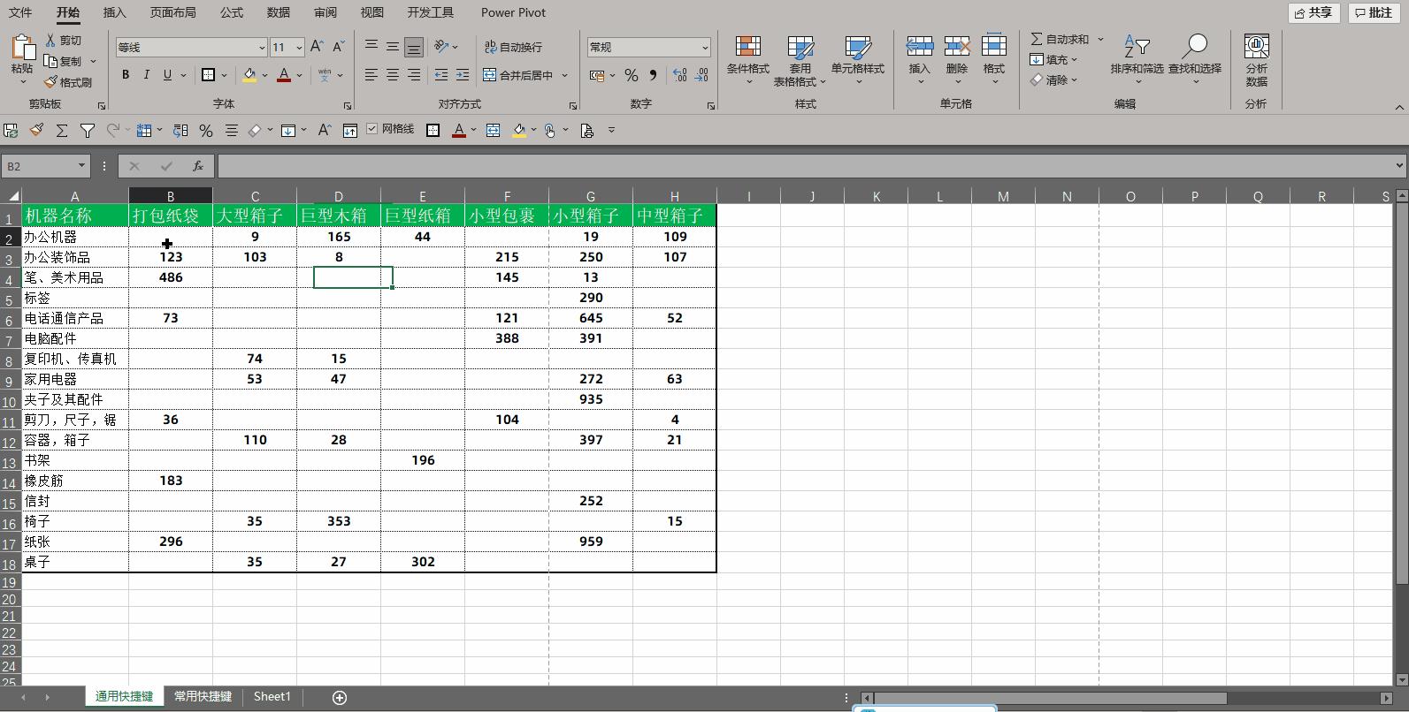This screenshot has width=1409, height=712.
Task: Click the Insert Function fx icon
Action: (198, 166)
